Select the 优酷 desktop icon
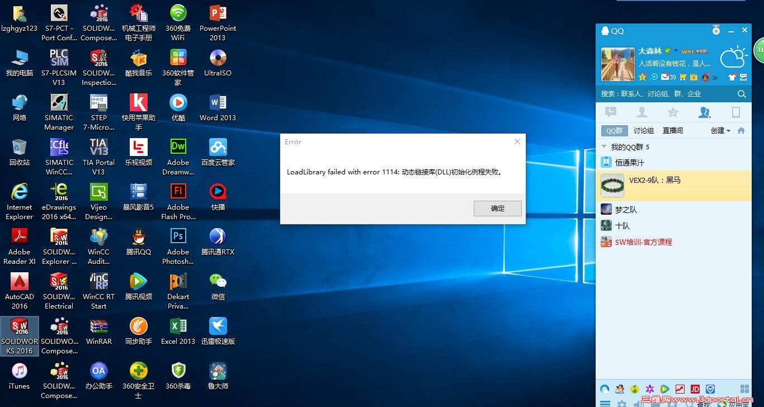The image size is (764, 407). click(x=178, y=108)
